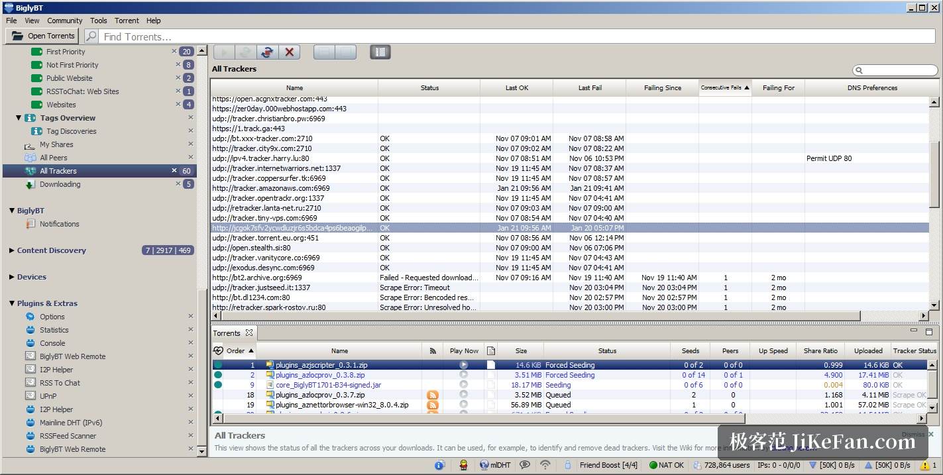This screenshot has width=943, height=475.
Task: Select First Priority tag in sidebar
Action: click(x=66, y=52)
